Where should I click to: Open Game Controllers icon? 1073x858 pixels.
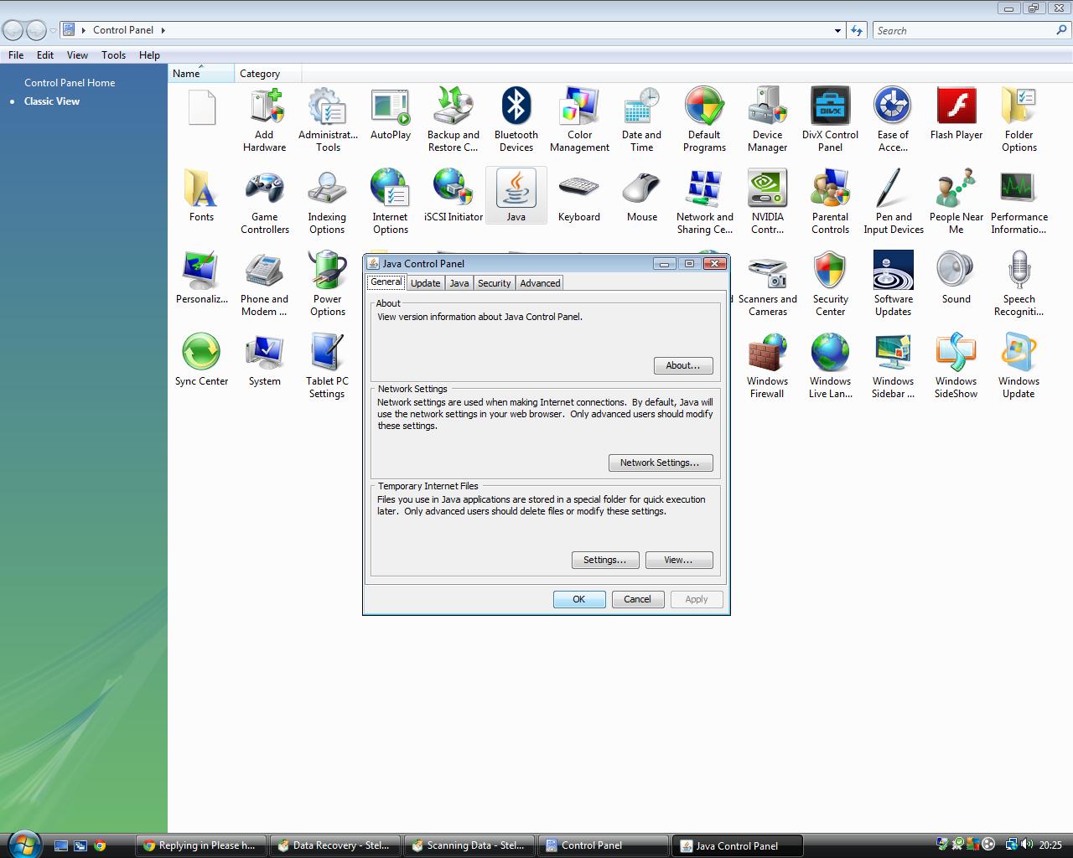[x=265, y=202]
